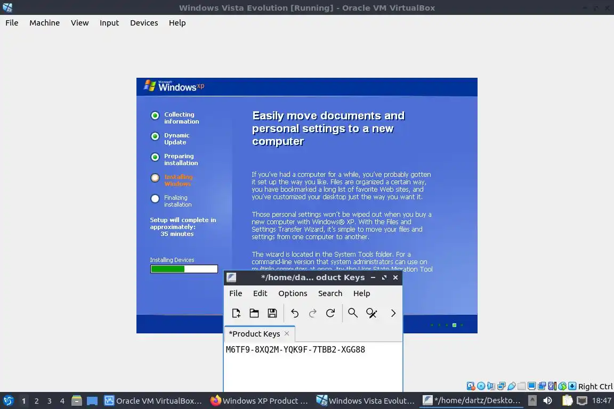
Task: Click the Find and Replace icon
Action: [371, 313]
